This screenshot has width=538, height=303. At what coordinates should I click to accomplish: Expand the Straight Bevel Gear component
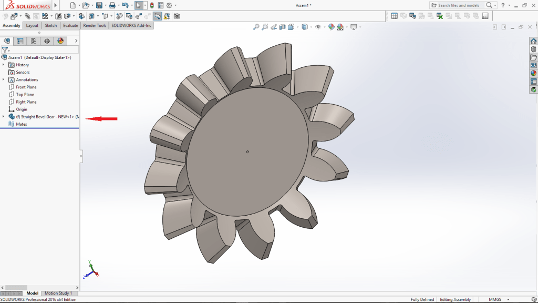tap(4, 116)
